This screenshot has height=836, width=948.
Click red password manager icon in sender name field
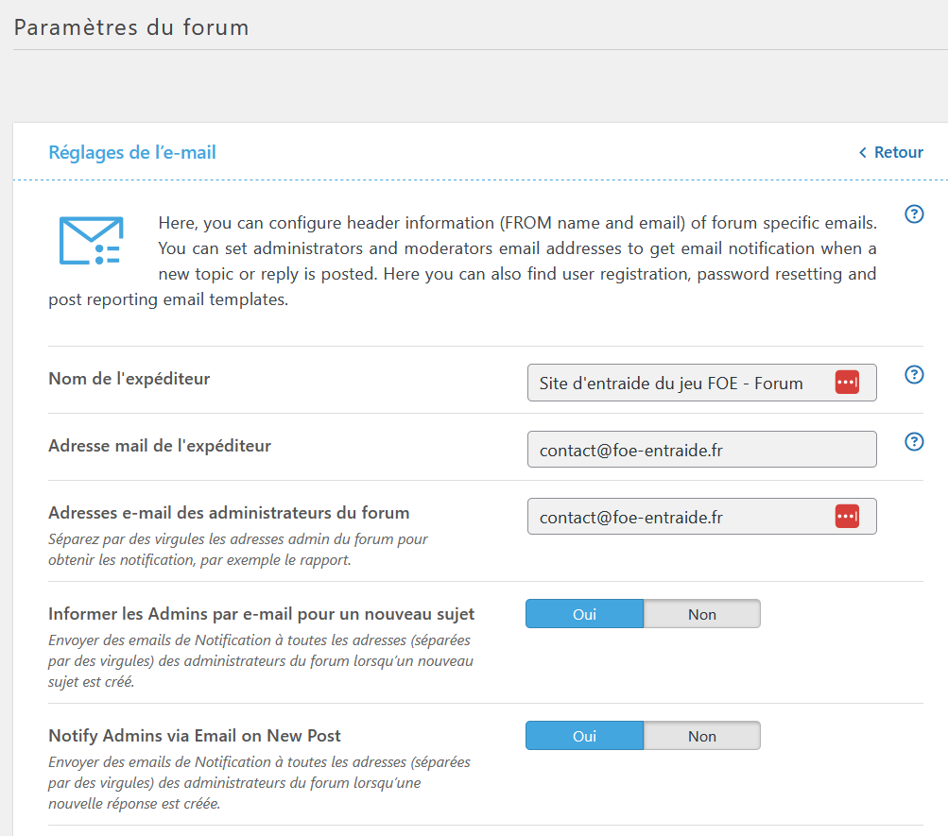point(847,383)
